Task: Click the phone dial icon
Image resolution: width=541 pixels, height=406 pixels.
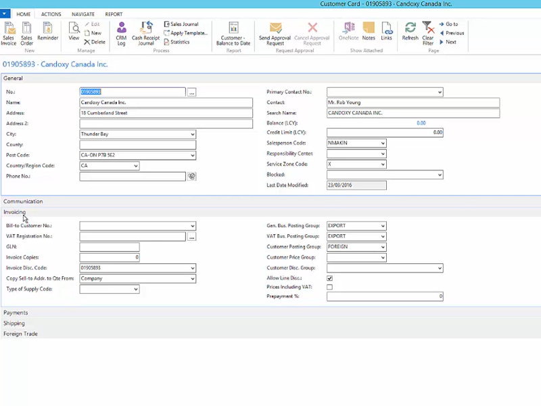Action: (192, 177)
